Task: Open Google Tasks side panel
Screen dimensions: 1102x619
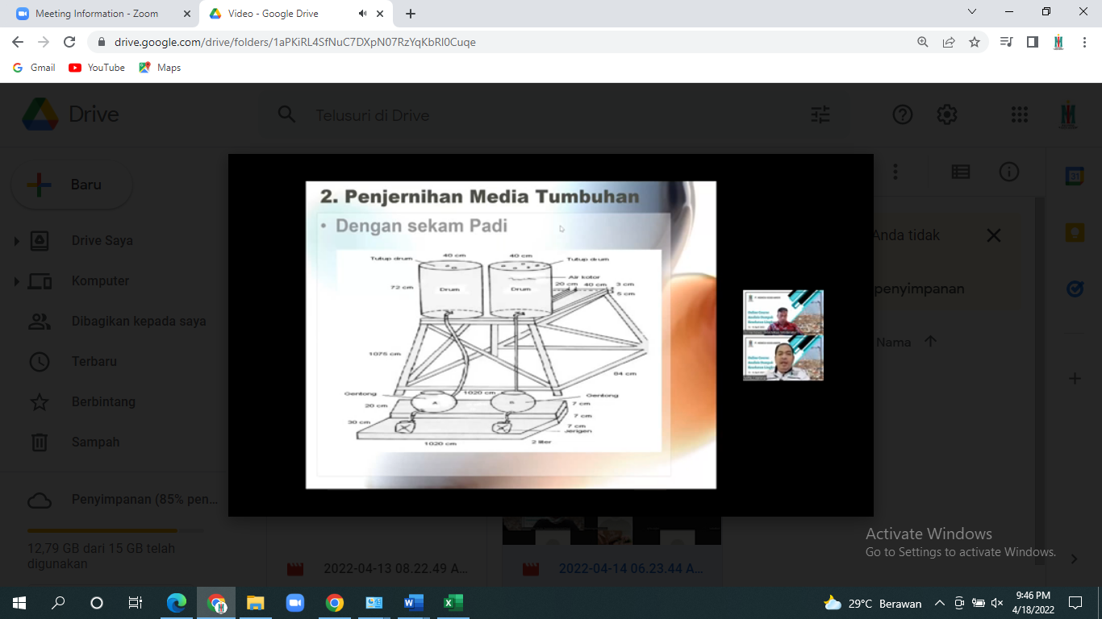Action: 1075,289
